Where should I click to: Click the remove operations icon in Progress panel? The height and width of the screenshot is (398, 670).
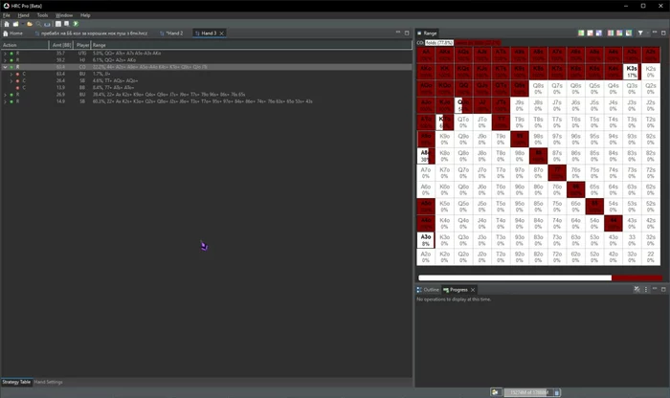point(636,289)
